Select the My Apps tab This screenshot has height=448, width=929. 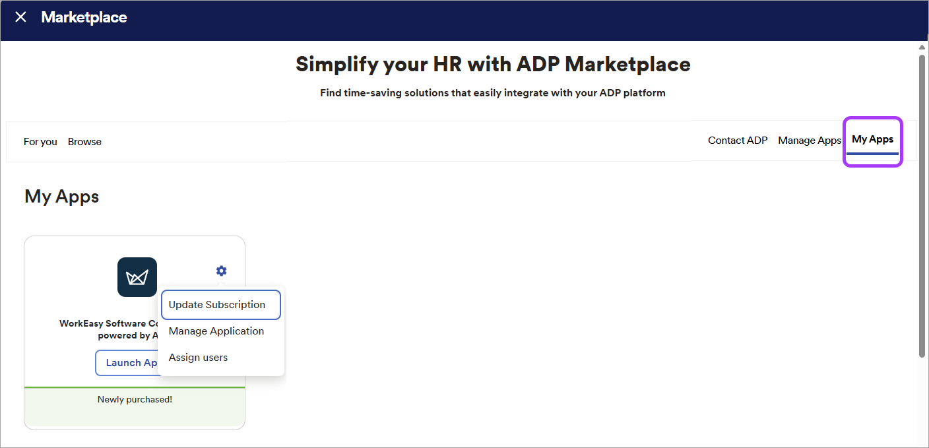point(872,140)
